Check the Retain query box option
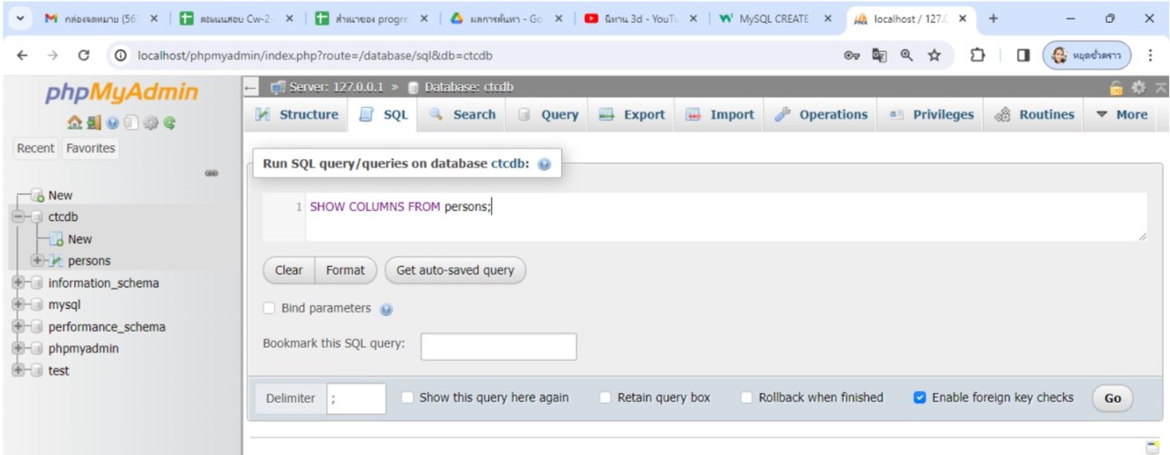Image resolution: width=1170 pixels, height=455 pixels. coord(605,398)
